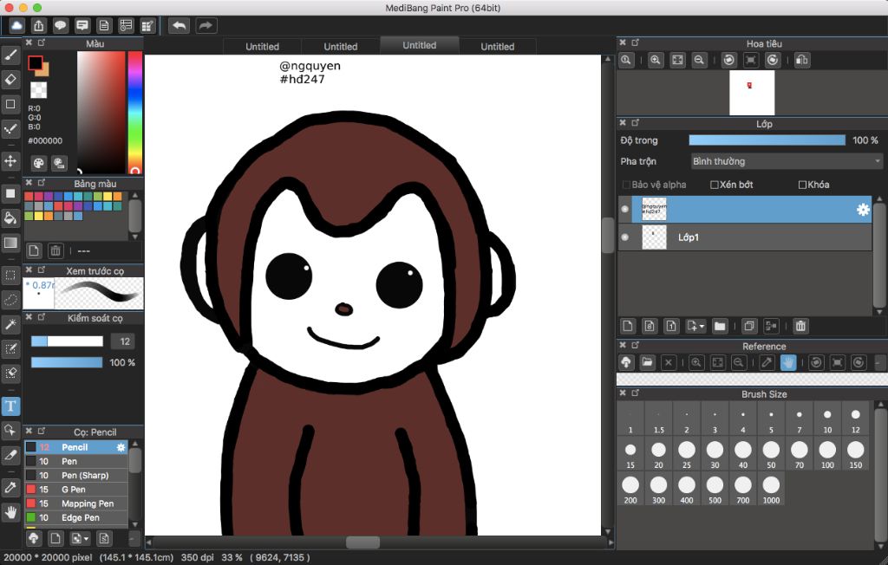Select the Bucket fill tool

11,218
